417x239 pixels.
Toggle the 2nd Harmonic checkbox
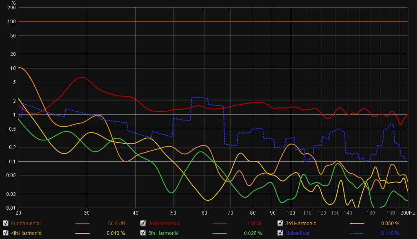point(143,223)
